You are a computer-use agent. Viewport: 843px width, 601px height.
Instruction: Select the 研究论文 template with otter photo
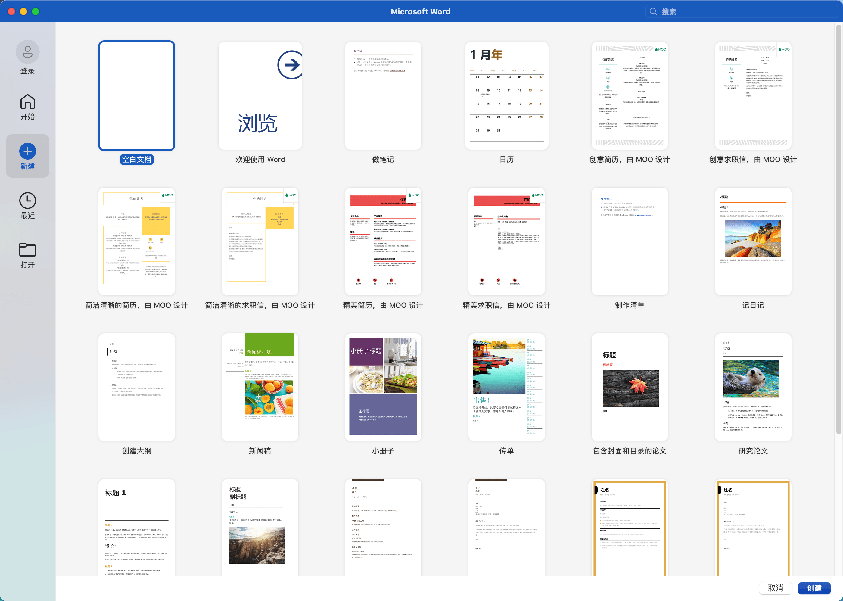point(753,387)
